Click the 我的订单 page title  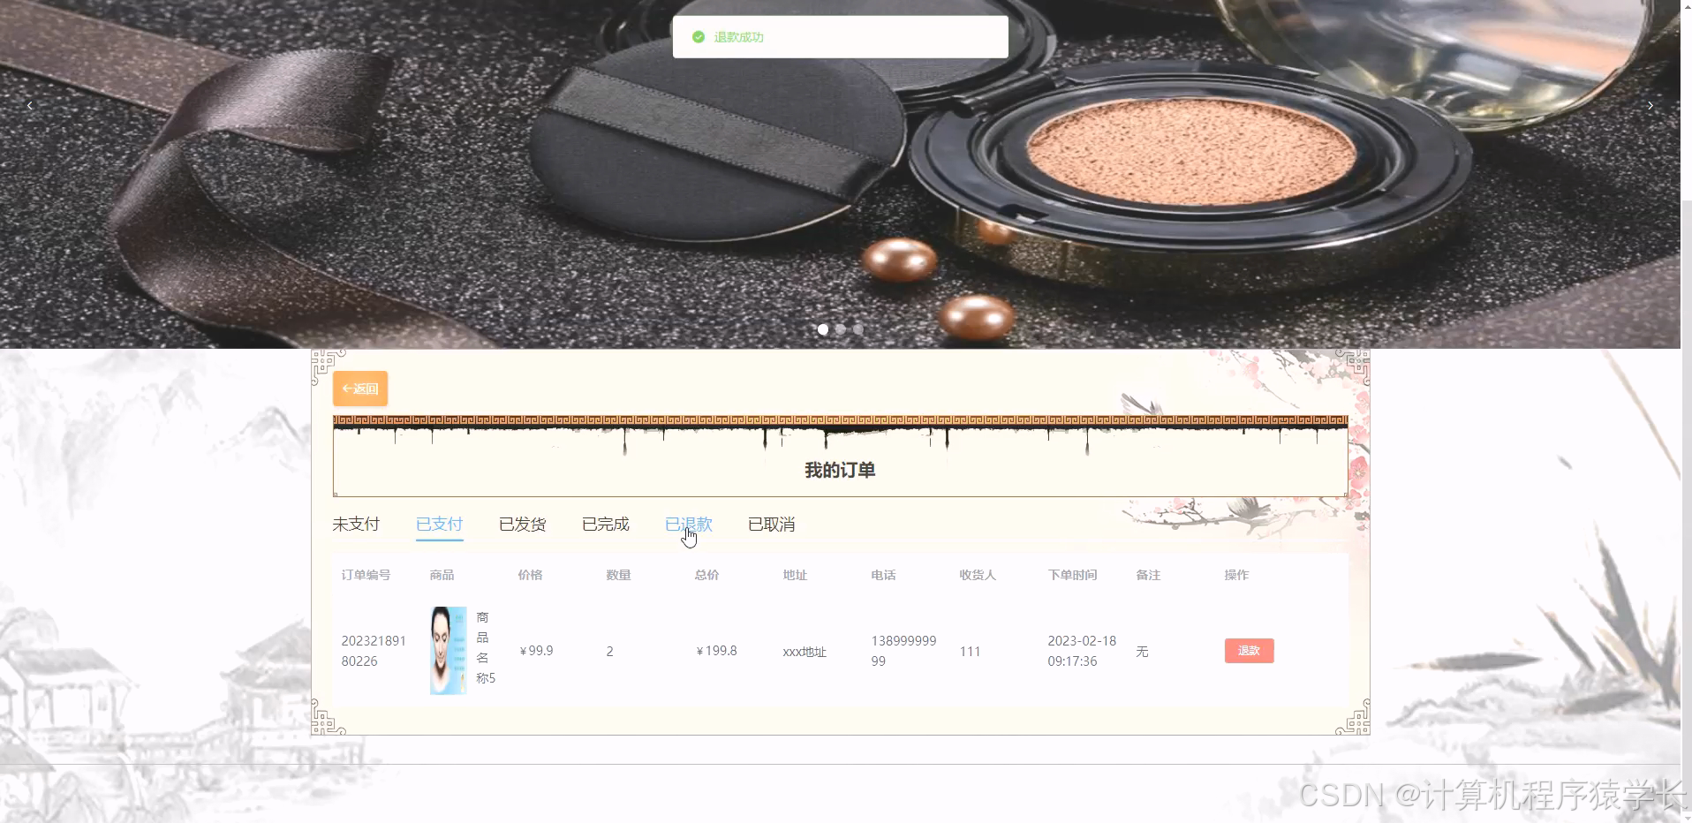tap(840, 471)
